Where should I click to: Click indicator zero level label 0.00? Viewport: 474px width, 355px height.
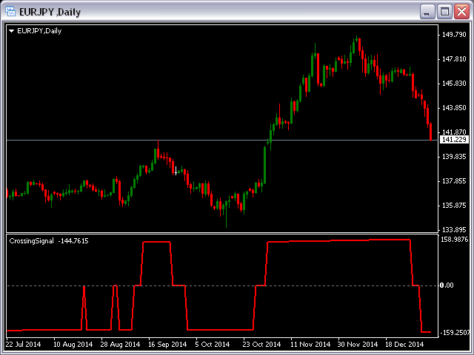tap(447, 285)
